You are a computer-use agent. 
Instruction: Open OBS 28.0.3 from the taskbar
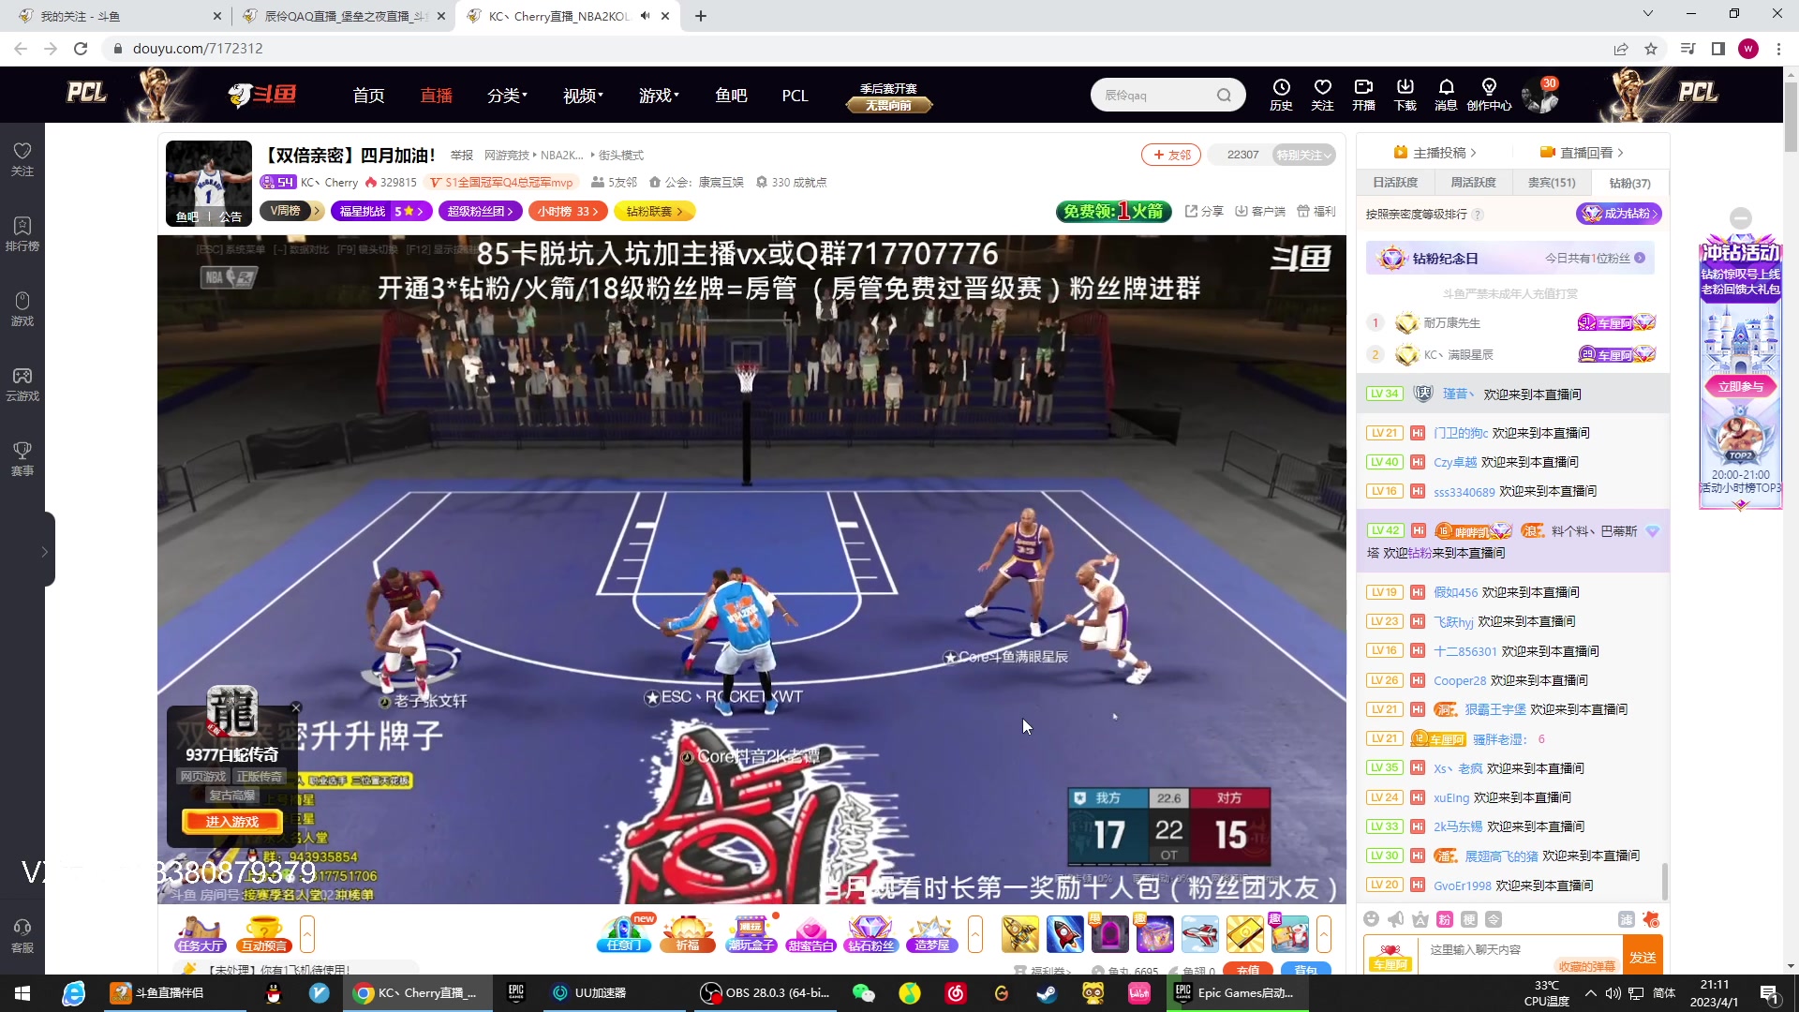coord(766,992)
